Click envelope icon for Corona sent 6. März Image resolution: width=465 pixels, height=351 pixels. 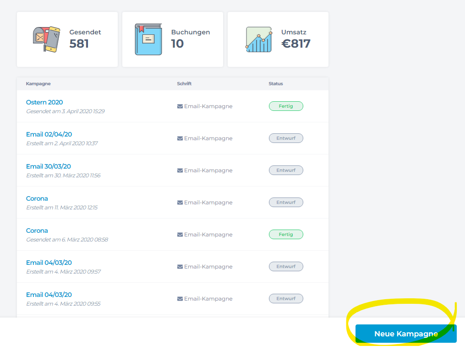(180, 235)
